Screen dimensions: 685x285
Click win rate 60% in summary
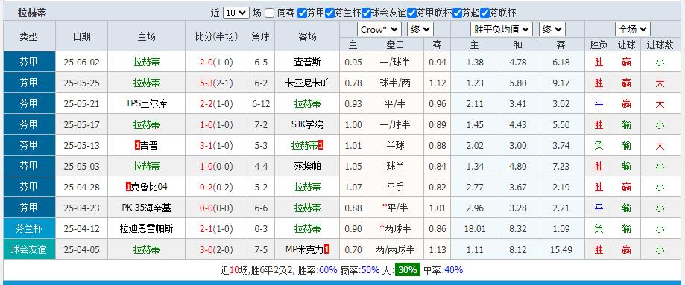(328, 270)
